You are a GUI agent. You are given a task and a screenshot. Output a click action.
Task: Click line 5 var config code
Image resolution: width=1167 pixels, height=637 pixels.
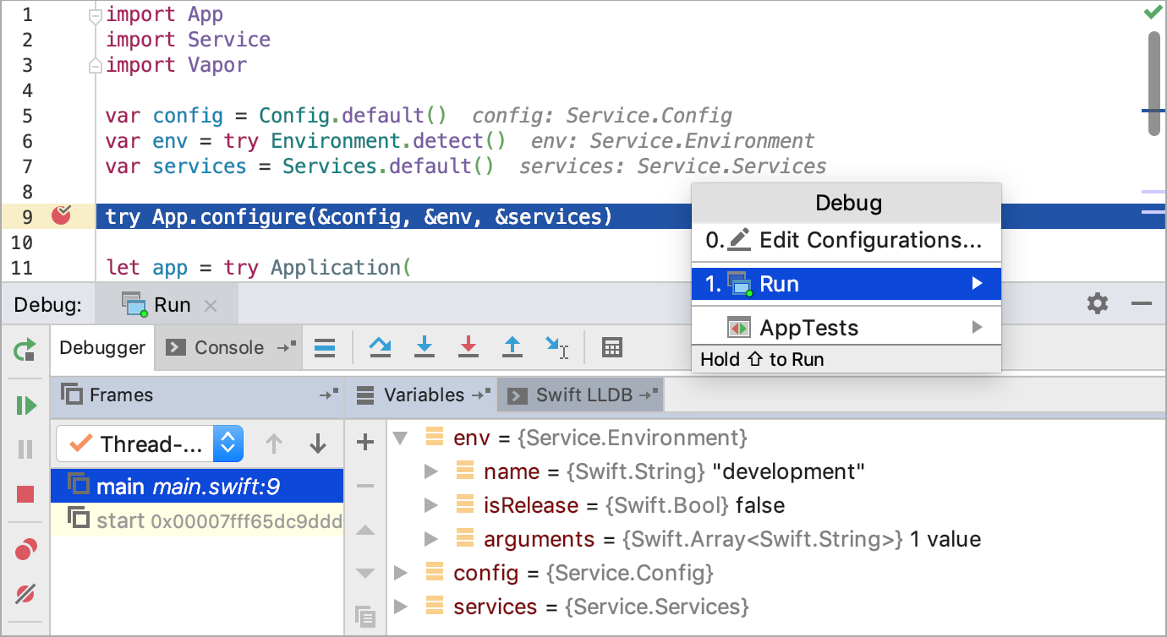point(276,116)
